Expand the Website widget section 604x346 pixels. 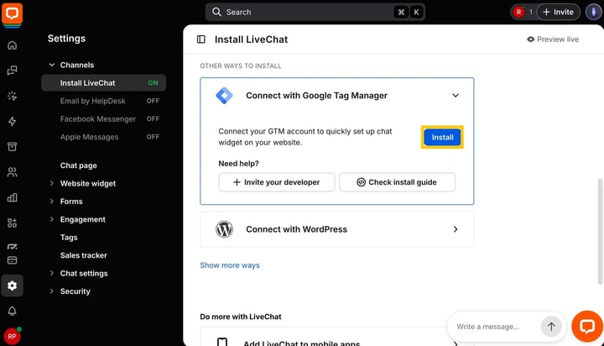(52, 183)
